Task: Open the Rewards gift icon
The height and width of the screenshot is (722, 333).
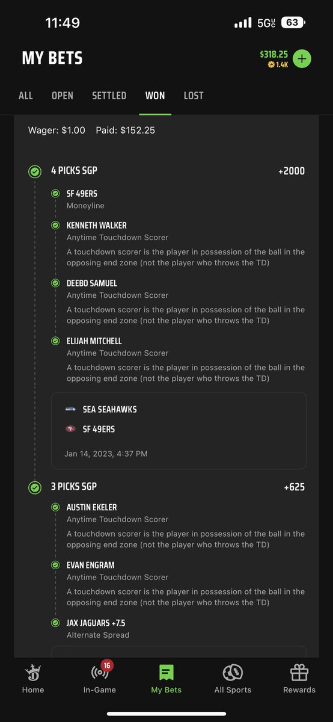Action: pos(299,673)
